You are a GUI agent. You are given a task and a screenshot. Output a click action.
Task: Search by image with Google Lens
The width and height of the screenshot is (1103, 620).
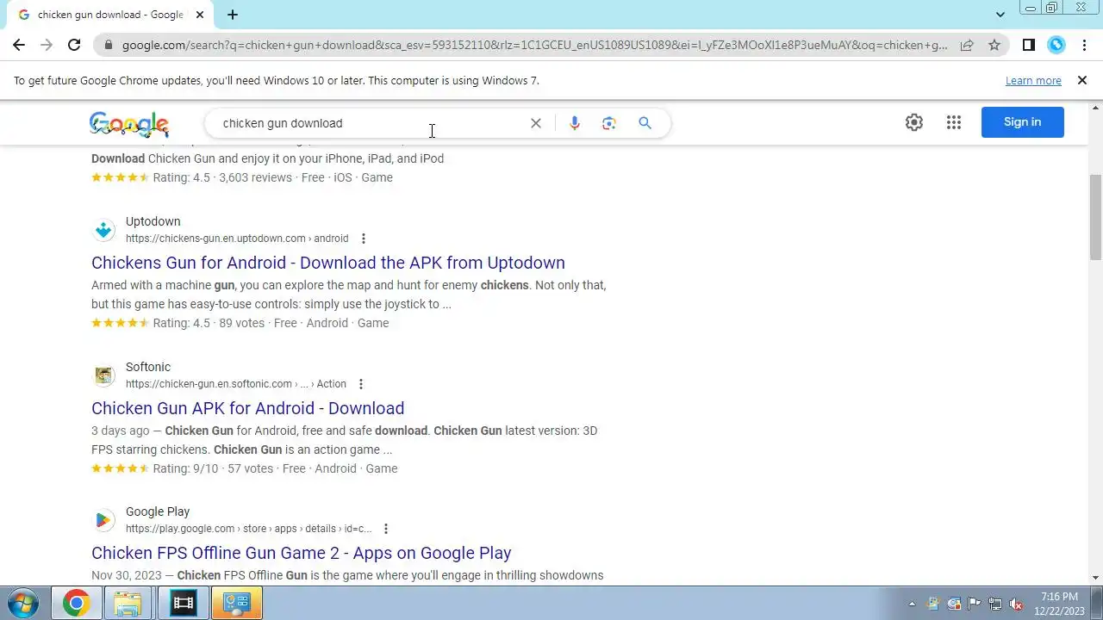pos(609,123)
